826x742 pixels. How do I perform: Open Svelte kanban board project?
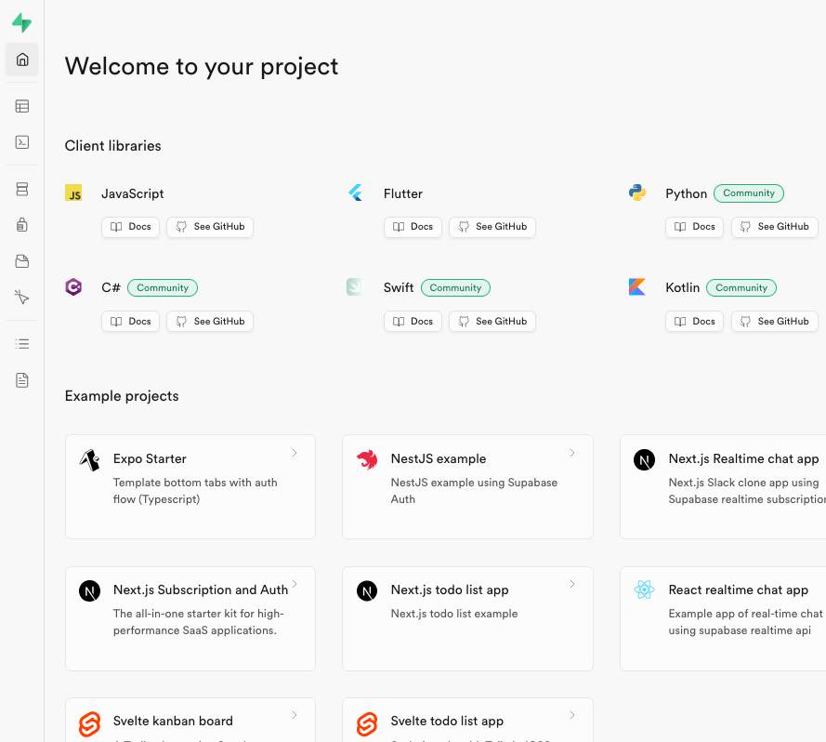[x=190, y=721]
